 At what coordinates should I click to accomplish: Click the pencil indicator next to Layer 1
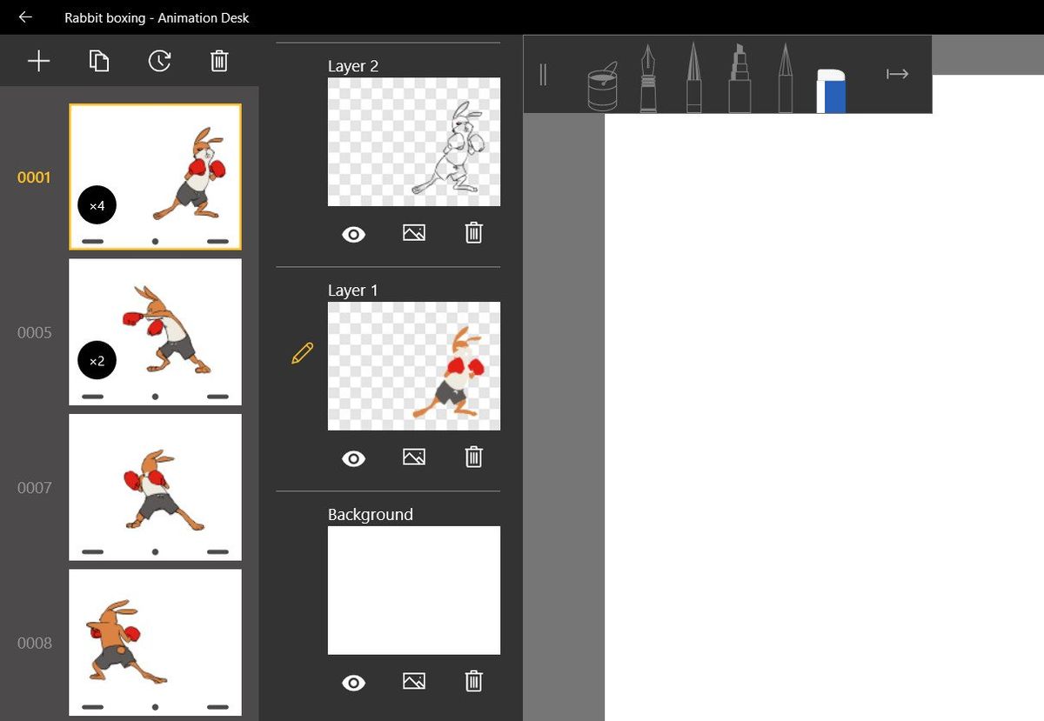click(301, 352)
